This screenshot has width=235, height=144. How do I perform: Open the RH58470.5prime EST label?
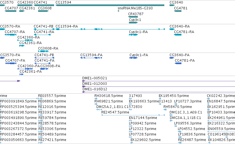(x=178, y=107)
